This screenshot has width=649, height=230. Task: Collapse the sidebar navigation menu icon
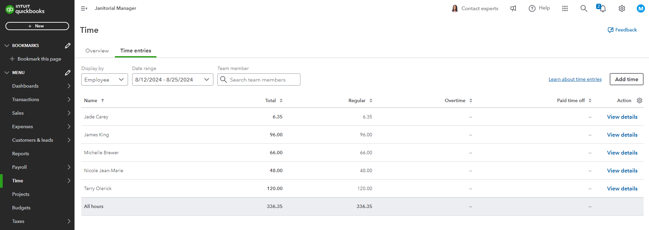coord(84,8)
